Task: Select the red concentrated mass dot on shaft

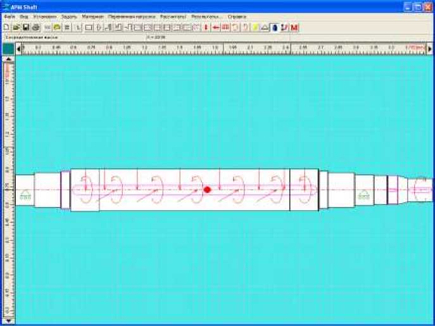Action: pyautogui.click(x=207, y=190)
